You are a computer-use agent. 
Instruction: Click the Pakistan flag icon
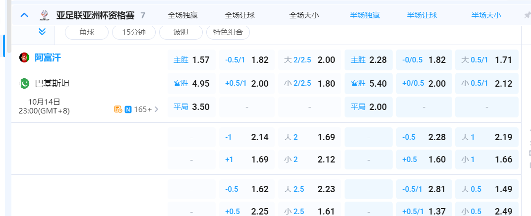pos(24,83)
